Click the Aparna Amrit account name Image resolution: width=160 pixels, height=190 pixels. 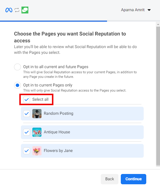click(x=133, y=10)
